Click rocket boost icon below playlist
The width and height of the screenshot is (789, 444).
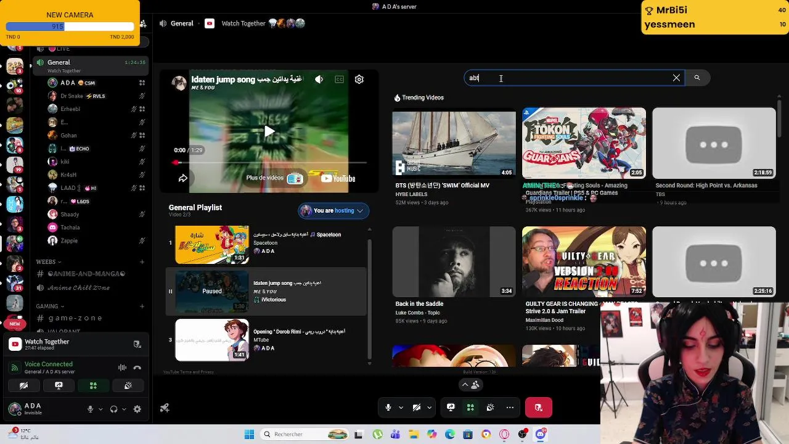point(165,408)
